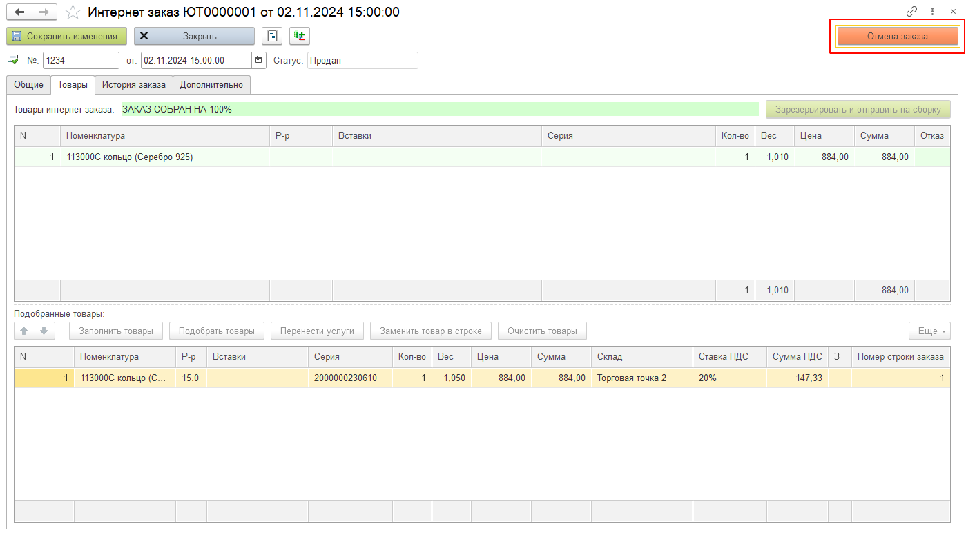Viewport: 966px width, 535px height.
Task: Click the Ставка НДС column header
Action: point(730,357)
